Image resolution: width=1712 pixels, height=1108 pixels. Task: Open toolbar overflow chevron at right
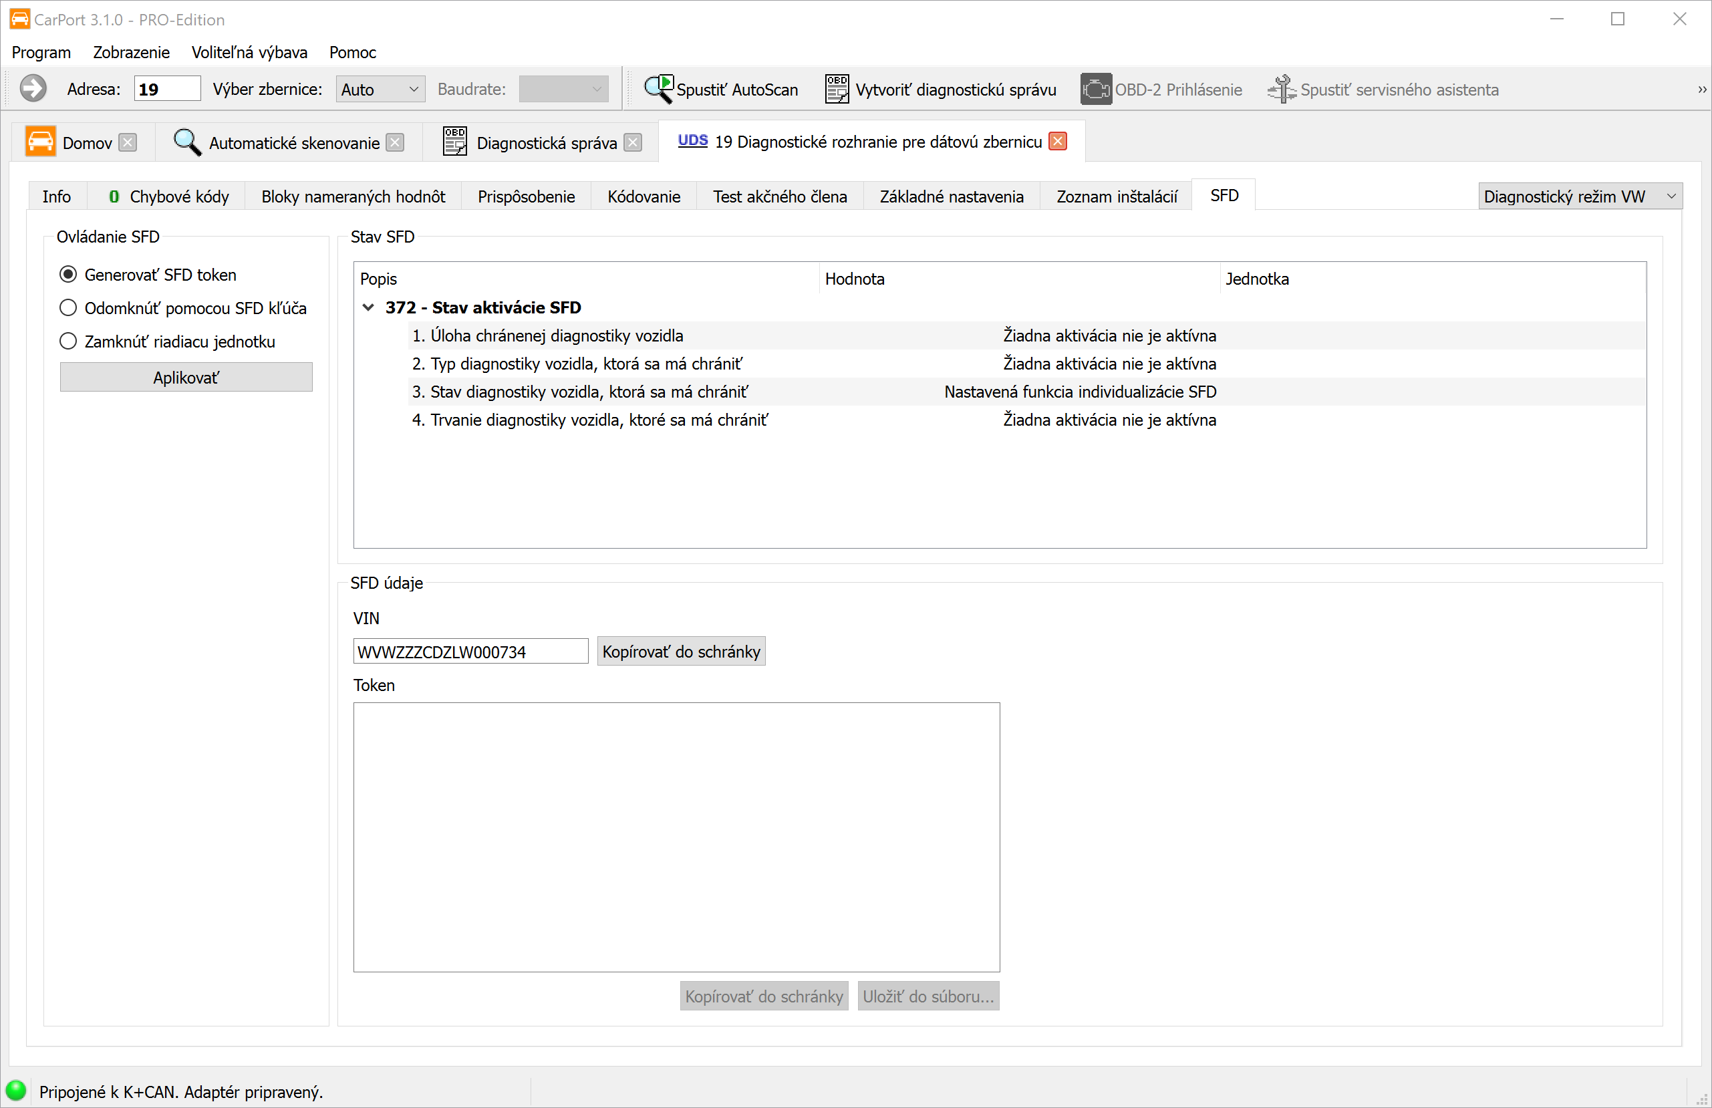(1702, 90)
